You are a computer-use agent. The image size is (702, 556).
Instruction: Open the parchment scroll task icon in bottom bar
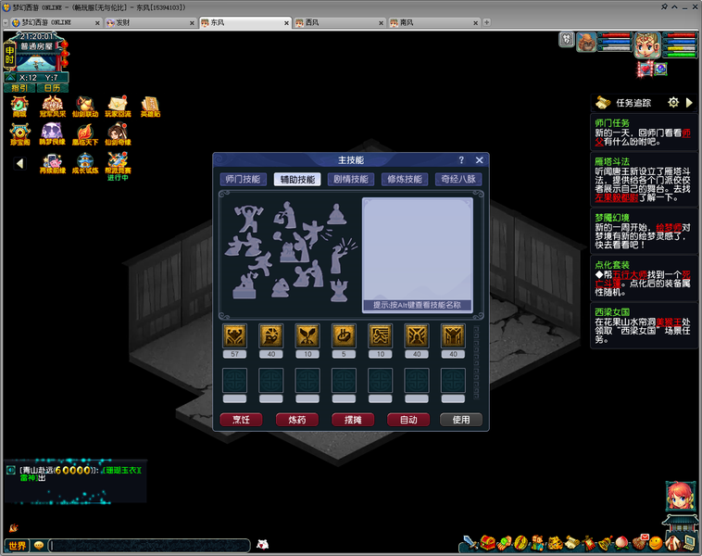[572, 542]
